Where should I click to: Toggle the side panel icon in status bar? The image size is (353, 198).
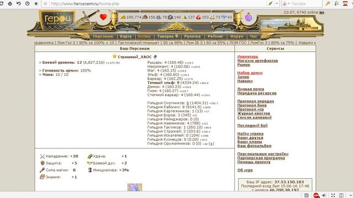pos(341,195)
